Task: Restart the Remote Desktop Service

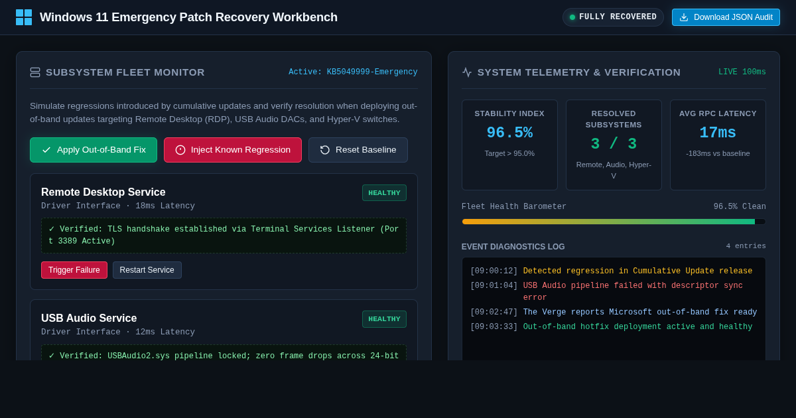Action: point(147,270)
